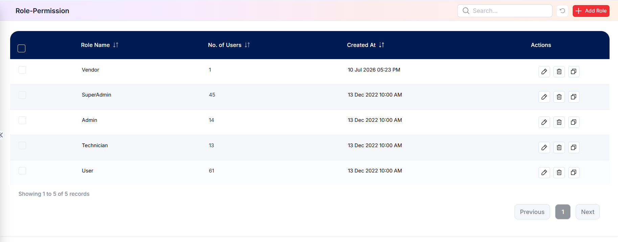Collapse sidebar using left-edge chevron

coord(2,135)
